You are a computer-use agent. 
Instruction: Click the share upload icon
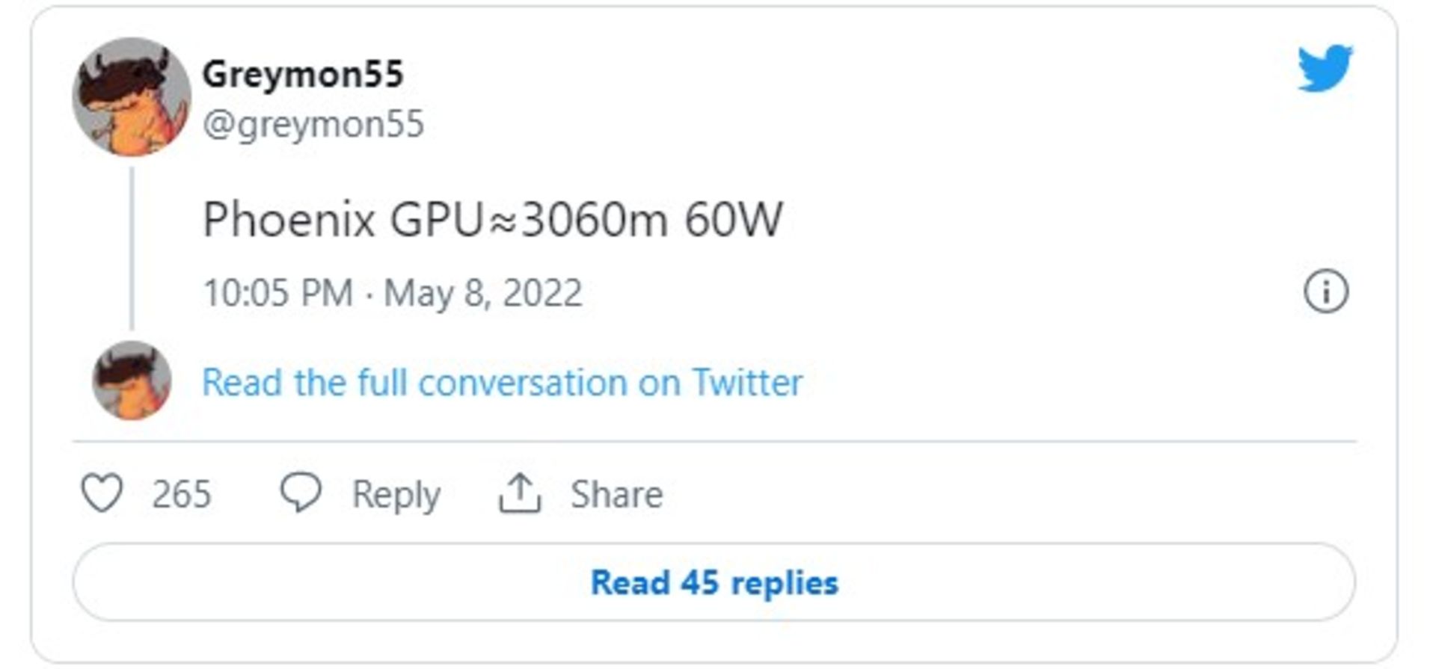coord(521,493)
